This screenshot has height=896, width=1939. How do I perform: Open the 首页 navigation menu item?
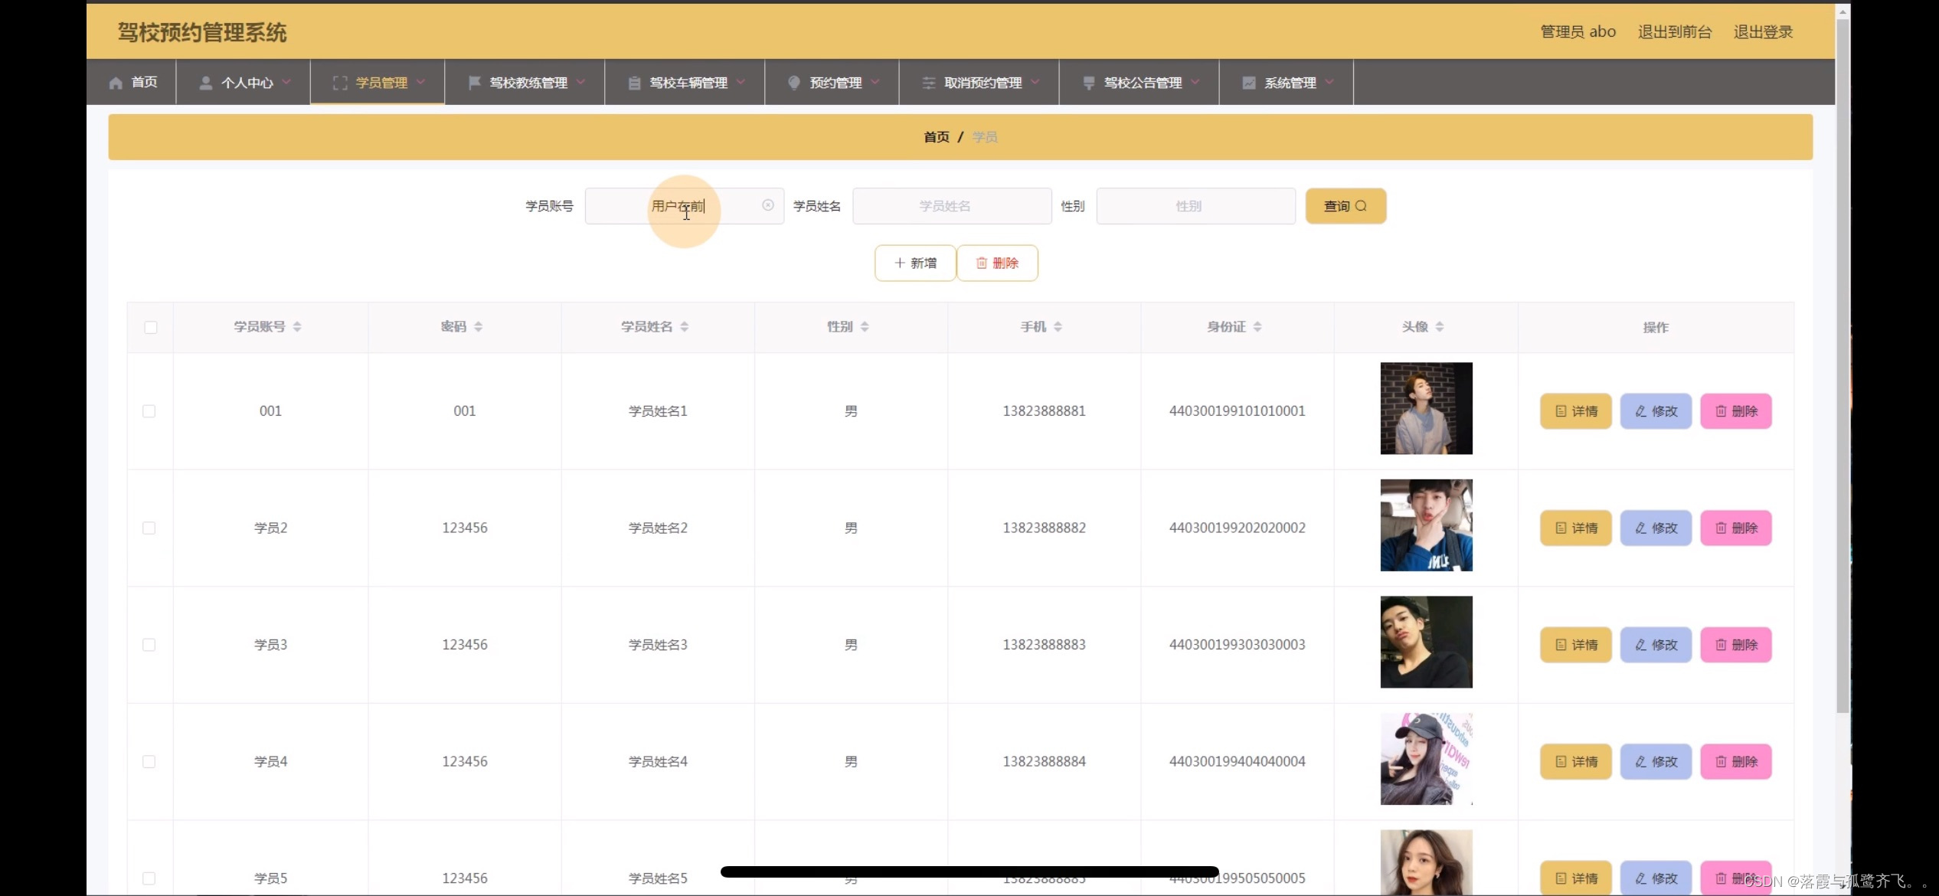coord(132,82)
